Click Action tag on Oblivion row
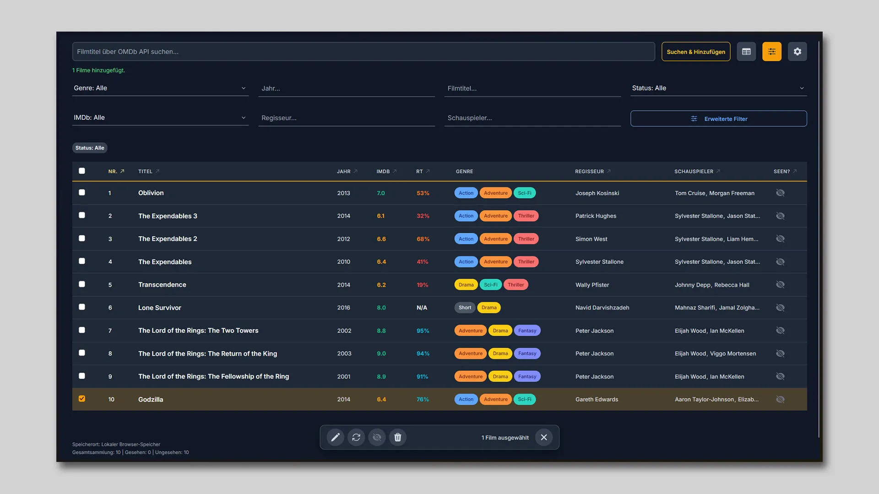This screenshot has width=879, height=494. tap(466, 193)
